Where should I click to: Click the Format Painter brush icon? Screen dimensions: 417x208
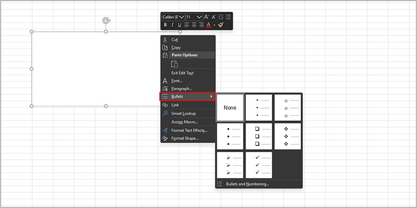tap(221, 25)
